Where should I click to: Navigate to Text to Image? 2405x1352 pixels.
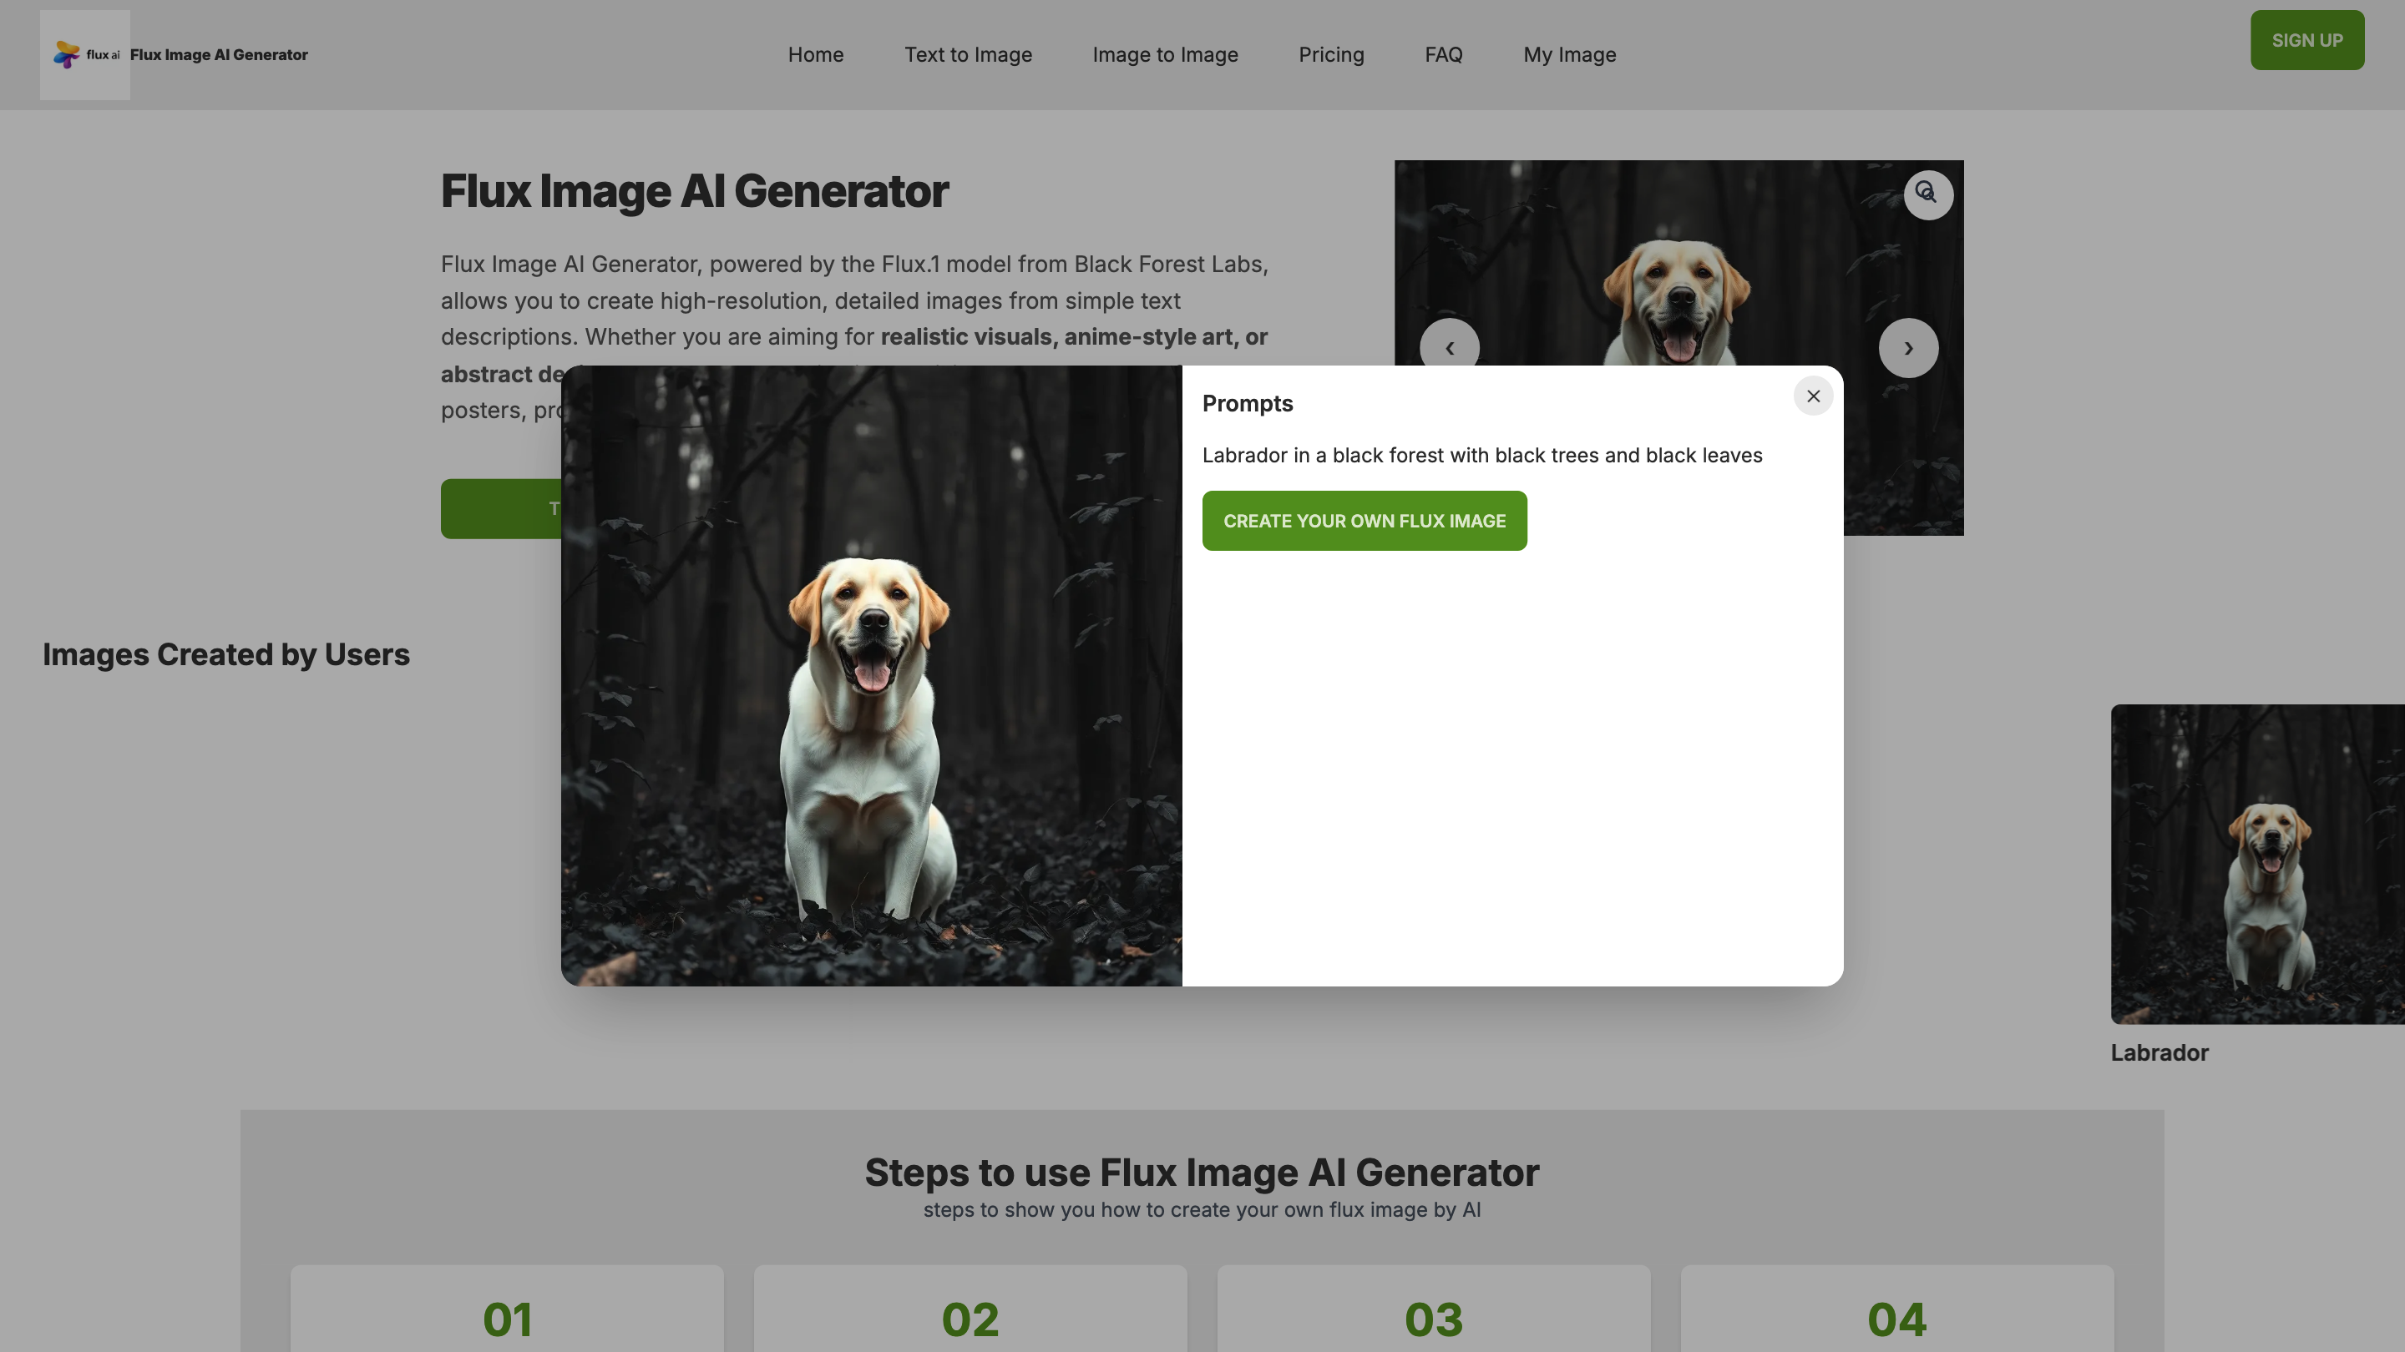point(968,54)
